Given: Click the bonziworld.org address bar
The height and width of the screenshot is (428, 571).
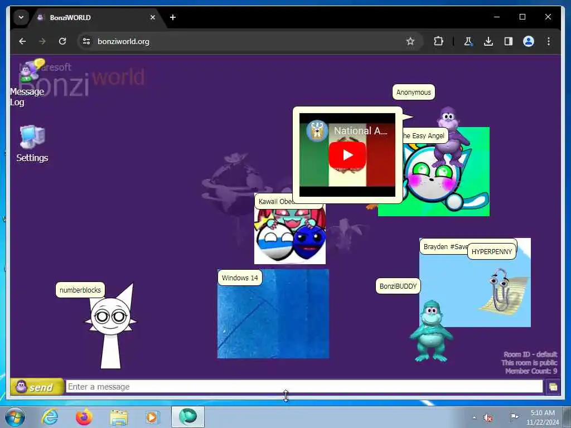Looking at the screenshot, I should coord(249,41).
